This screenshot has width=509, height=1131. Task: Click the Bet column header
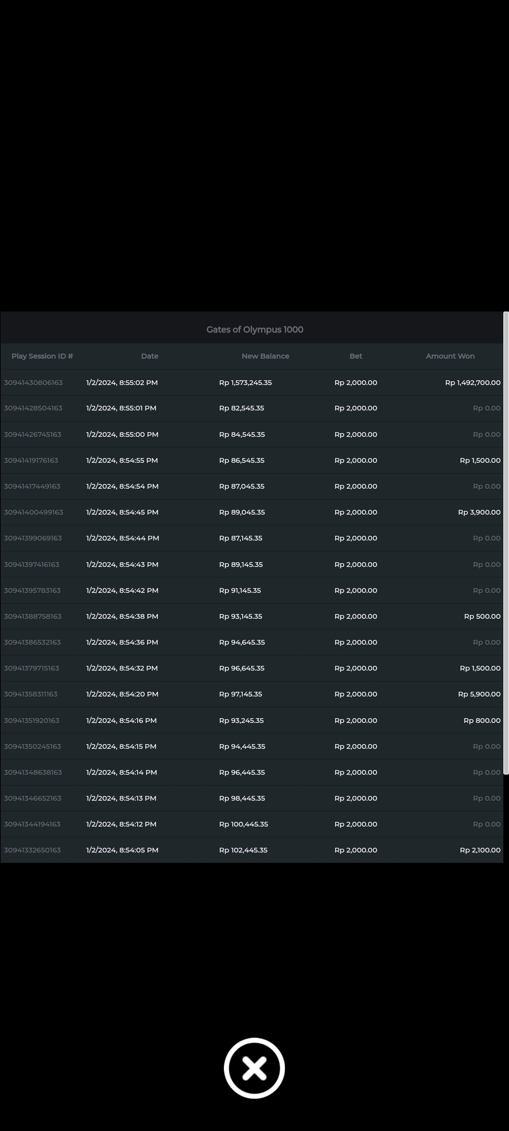356,356
